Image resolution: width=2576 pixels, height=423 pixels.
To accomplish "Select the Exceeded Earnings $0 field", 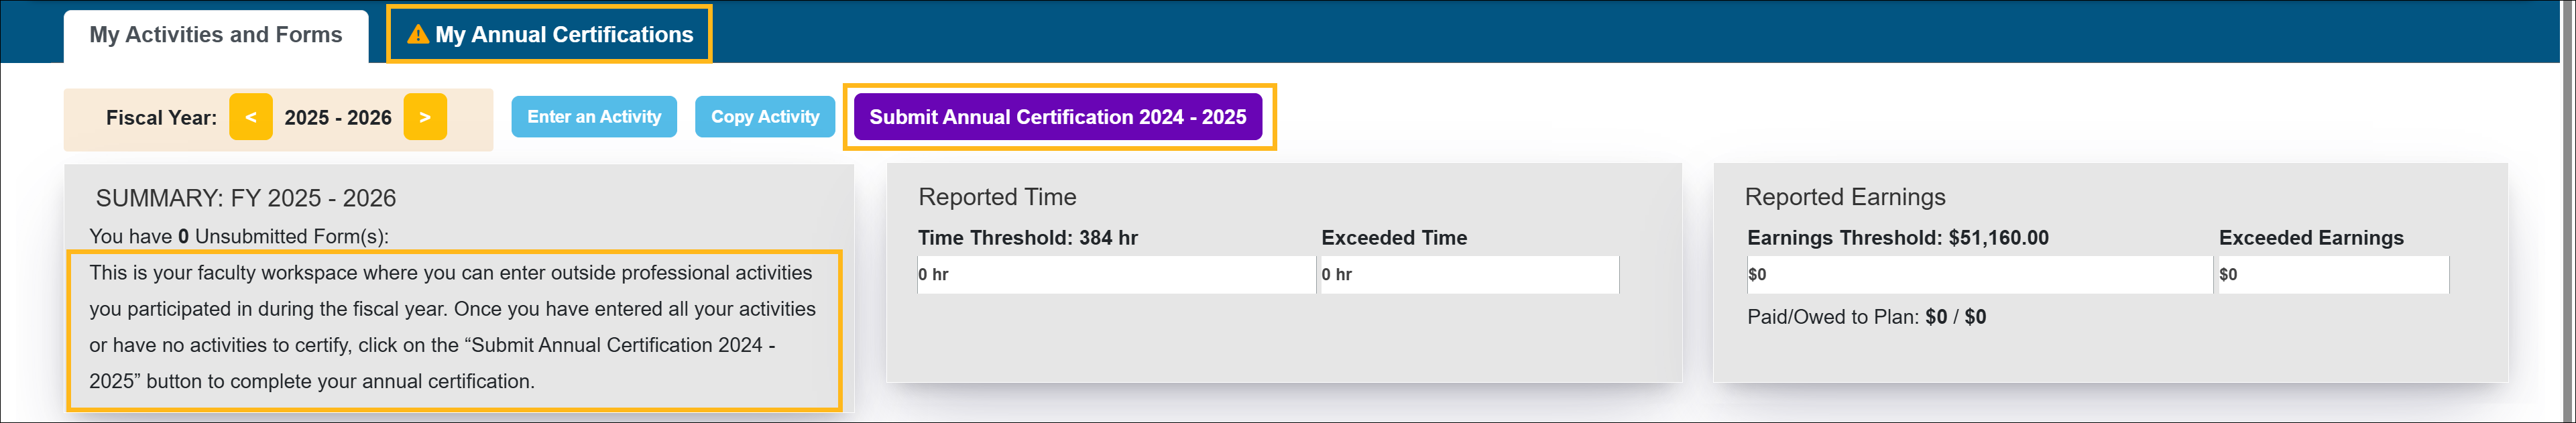I will click(2332, 275).
